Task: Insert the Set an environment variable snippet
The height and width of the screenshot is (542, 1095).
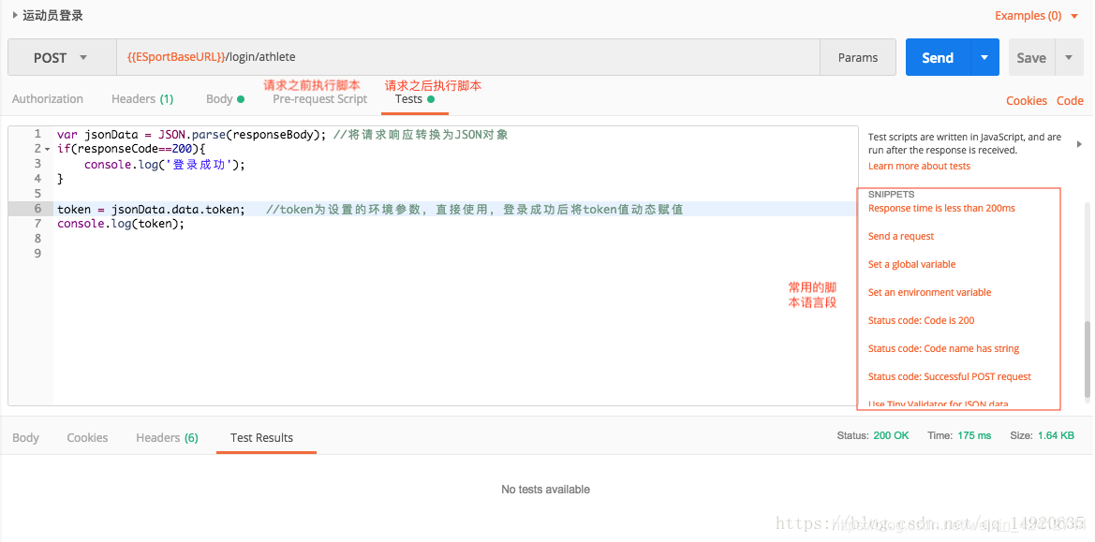Action: pyautogui.click(x=929, y=292)
